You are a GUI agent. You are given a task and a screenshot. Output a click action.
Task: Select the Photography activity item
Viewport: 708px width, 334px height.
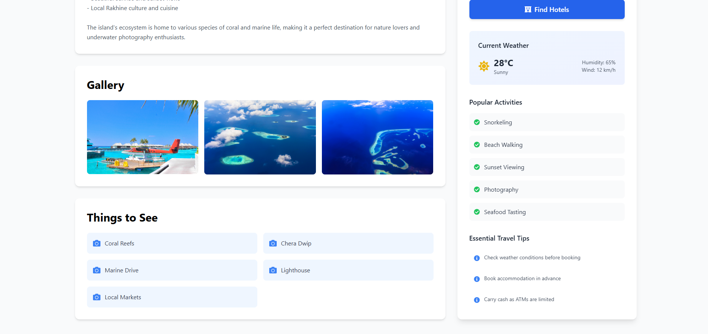coord(547,189)
